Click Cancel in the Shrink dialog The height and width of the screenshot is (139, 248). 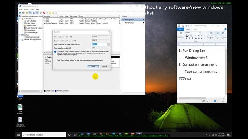click(x=105, y=67)
